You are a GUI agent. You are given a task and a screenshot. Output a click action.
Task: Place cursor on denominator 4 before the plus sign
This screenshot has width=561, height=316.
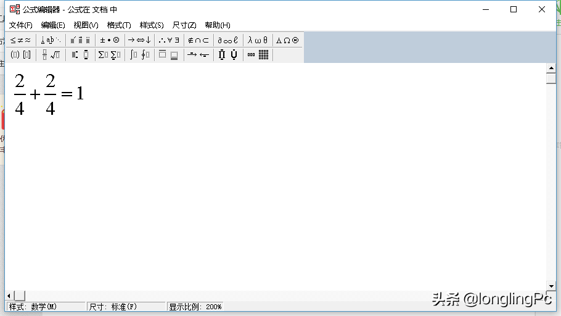coord(20,108)
